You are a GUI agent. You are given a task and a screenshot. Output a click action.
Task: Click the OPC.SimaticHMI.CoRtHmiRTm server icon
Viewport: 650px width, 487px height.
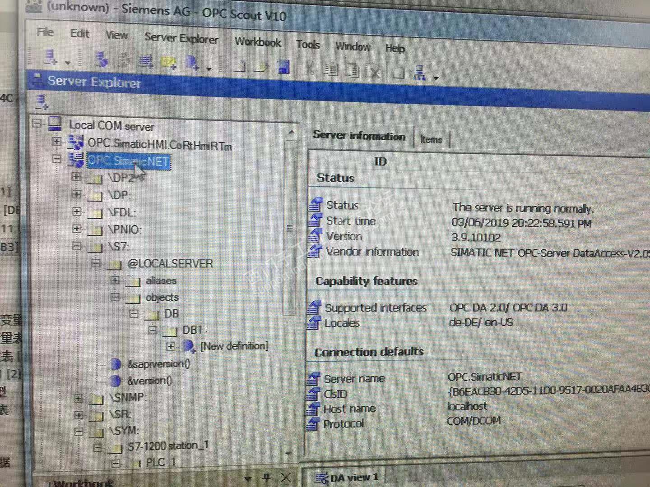[75, 142]
